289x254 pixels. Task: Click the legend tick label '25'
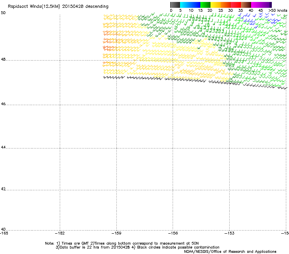[221, 11]
